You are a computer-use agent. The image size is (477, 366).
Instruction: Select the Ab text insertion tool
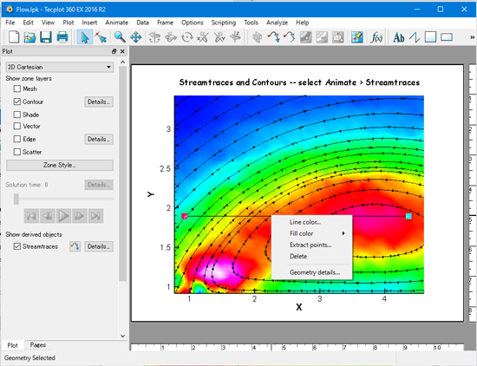click(399, 37)
